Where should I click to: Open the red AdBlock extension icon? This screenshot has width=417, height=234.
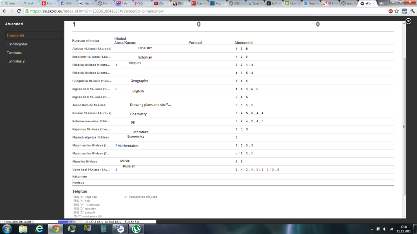point(391,11)
